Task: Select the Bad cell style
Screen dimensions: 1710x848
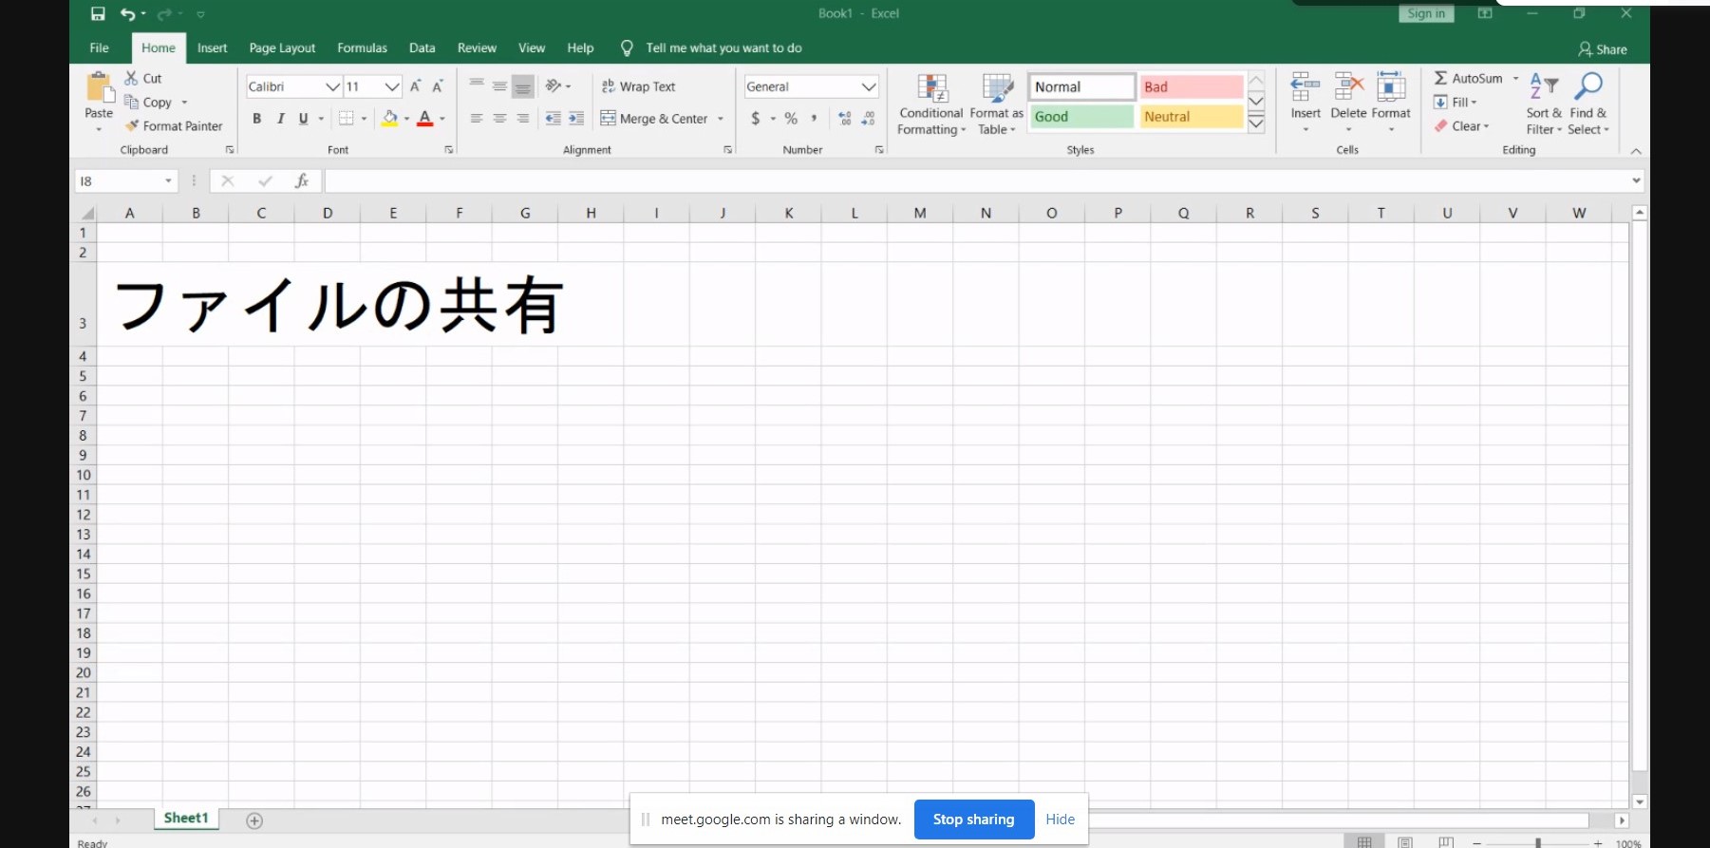Action: pyautogui.click(x=1192, y=86)
